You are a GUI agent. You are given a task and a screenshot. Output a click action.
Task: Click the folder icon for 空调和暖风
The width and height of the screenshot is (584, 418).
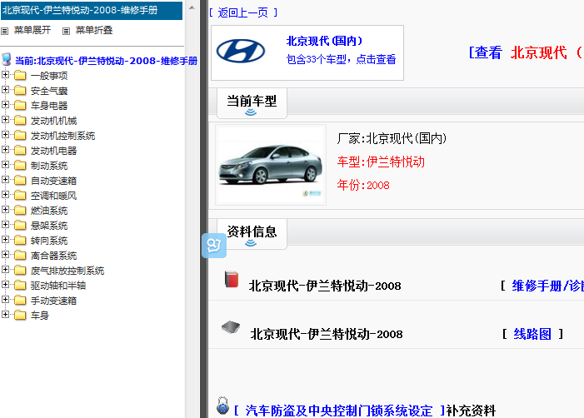pyautogui.click(x=20, y=196)
